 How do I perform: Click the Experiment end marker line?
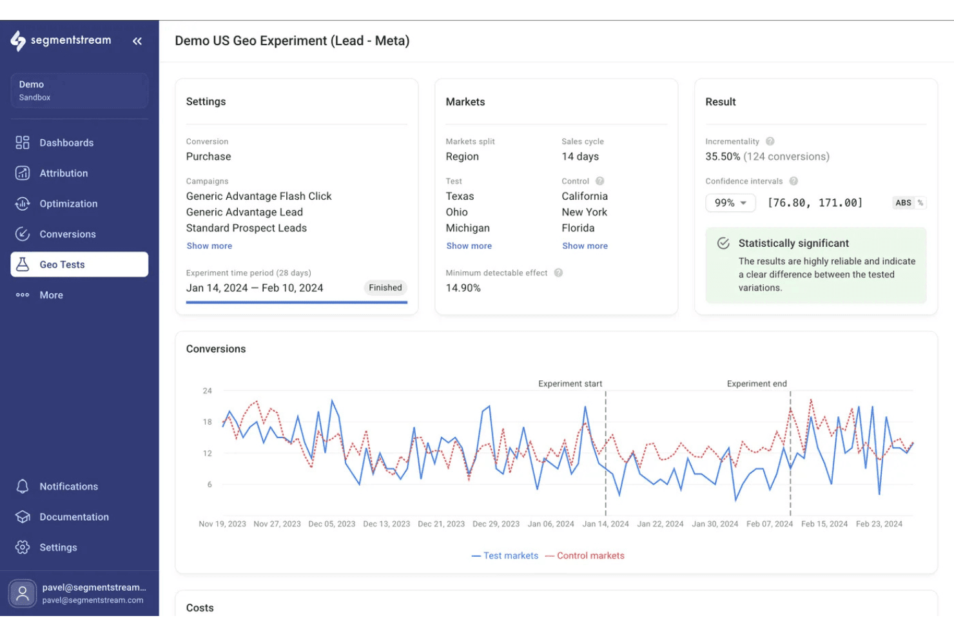[790, 454]
